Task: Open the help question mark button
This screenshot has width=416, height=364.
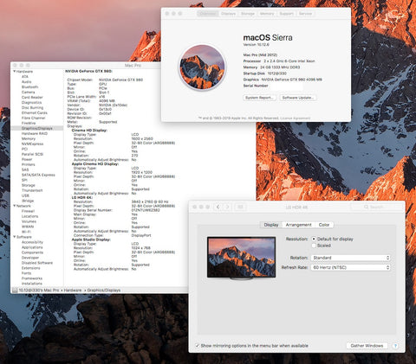Action: [395, 346]
